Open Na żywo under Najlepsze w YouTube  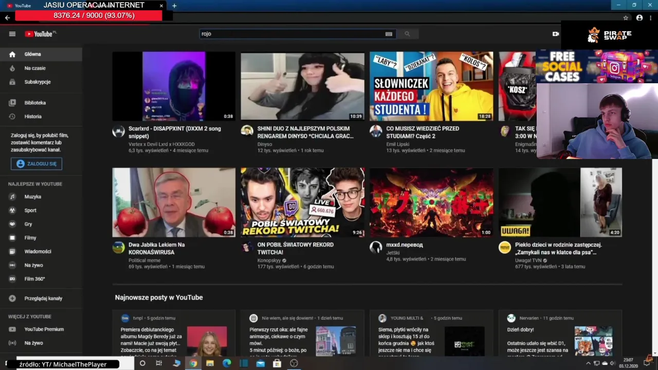[x=41, y=265]
